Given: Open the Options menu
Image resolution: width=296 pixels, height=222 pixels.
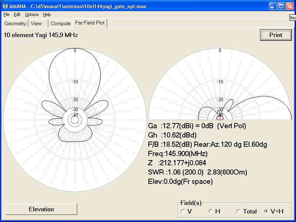Looking at the screenshot, I should click(x=32, y=14).
